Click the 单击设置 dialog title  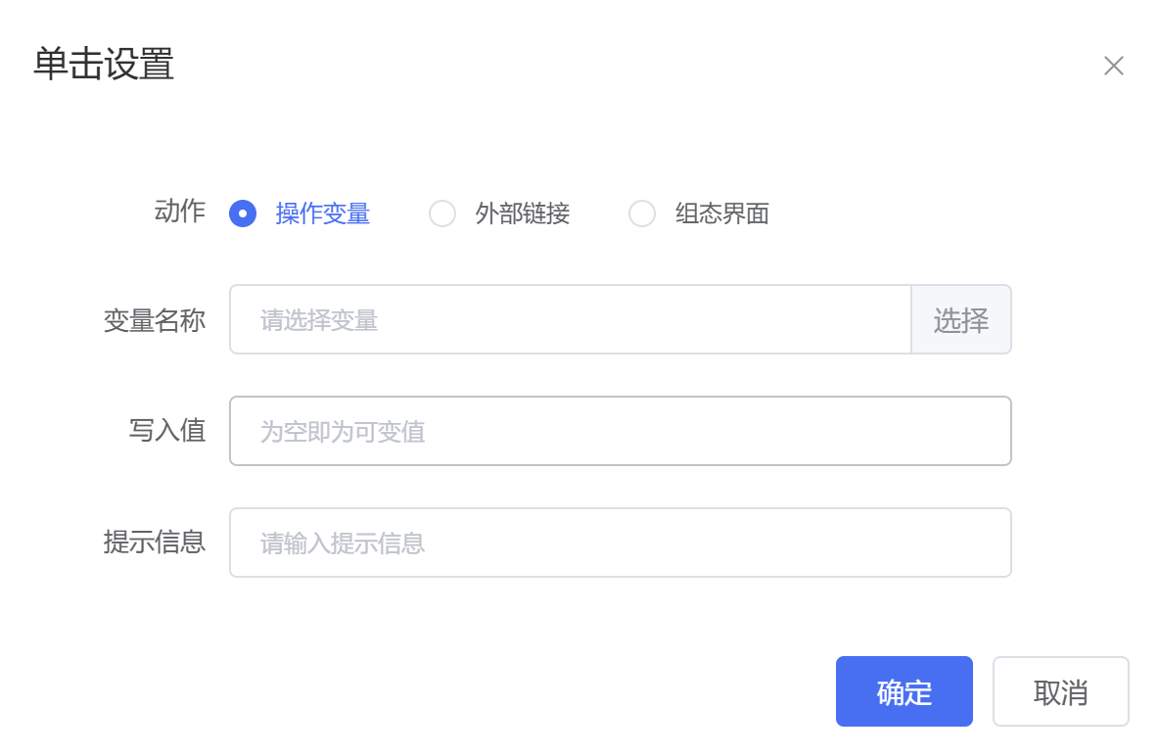point(104,65)
